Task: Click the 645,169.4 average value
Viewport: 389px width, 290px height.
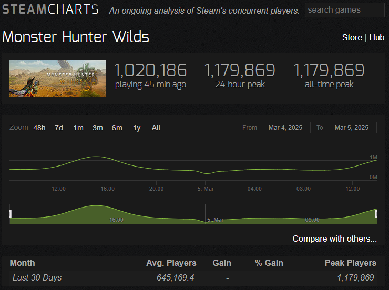Action: pyautogui.click(x=176, y=277)
